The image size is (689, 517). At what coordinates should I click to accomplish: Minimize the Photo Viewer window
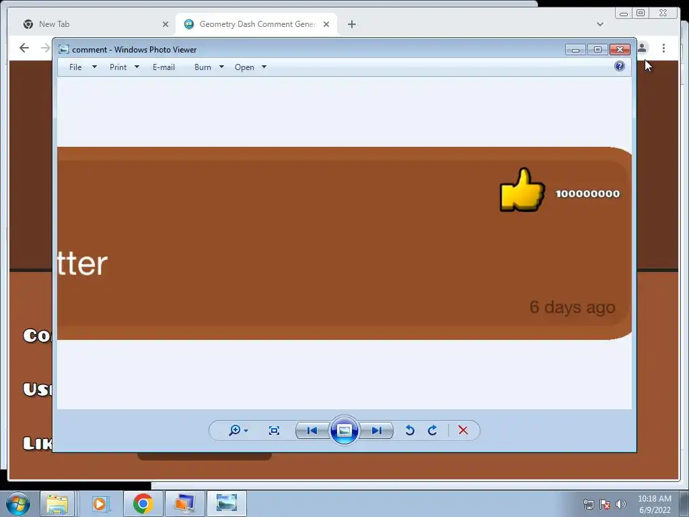[576, 50]
